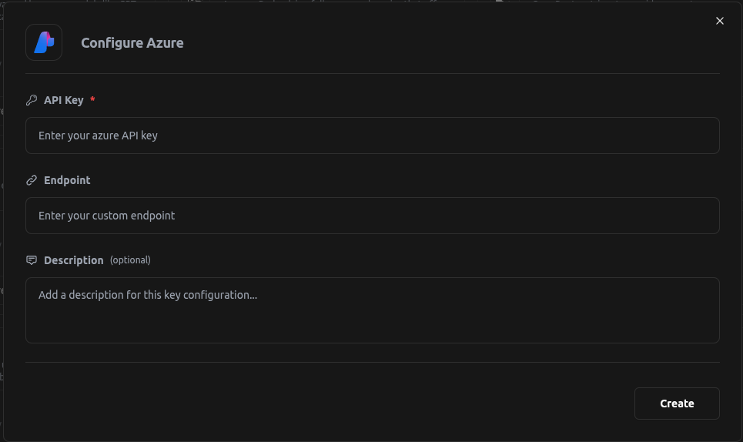Click the (optional) hint text
Image resolution: width=743 pixels, height=442 pixels.
[x=130, y=260]
